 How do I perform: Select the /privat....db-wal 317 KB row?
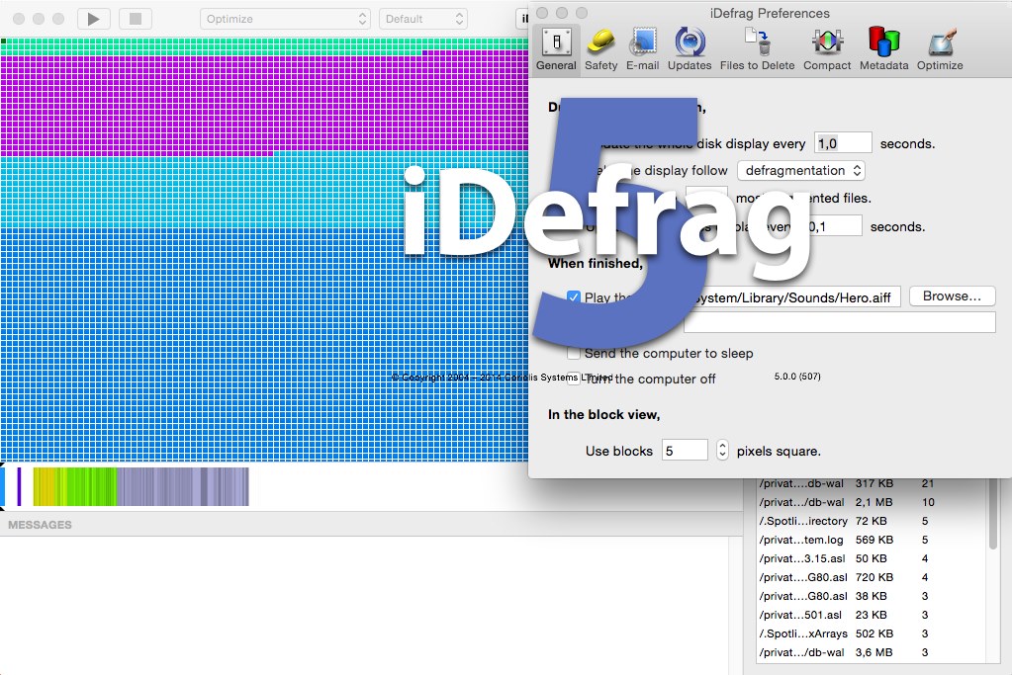tap(872, 483)
